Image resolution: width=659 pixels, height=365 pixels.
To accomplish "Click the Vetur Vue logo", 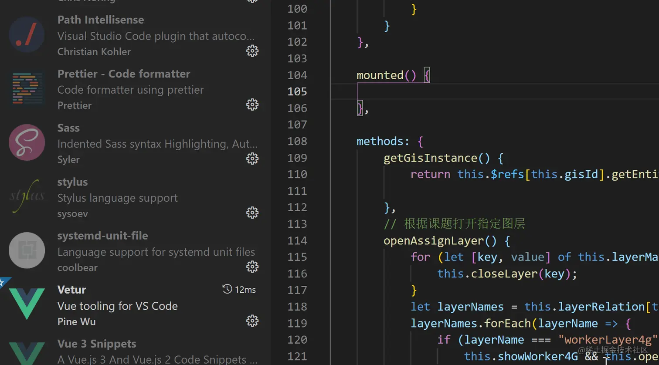I will 27,304.
